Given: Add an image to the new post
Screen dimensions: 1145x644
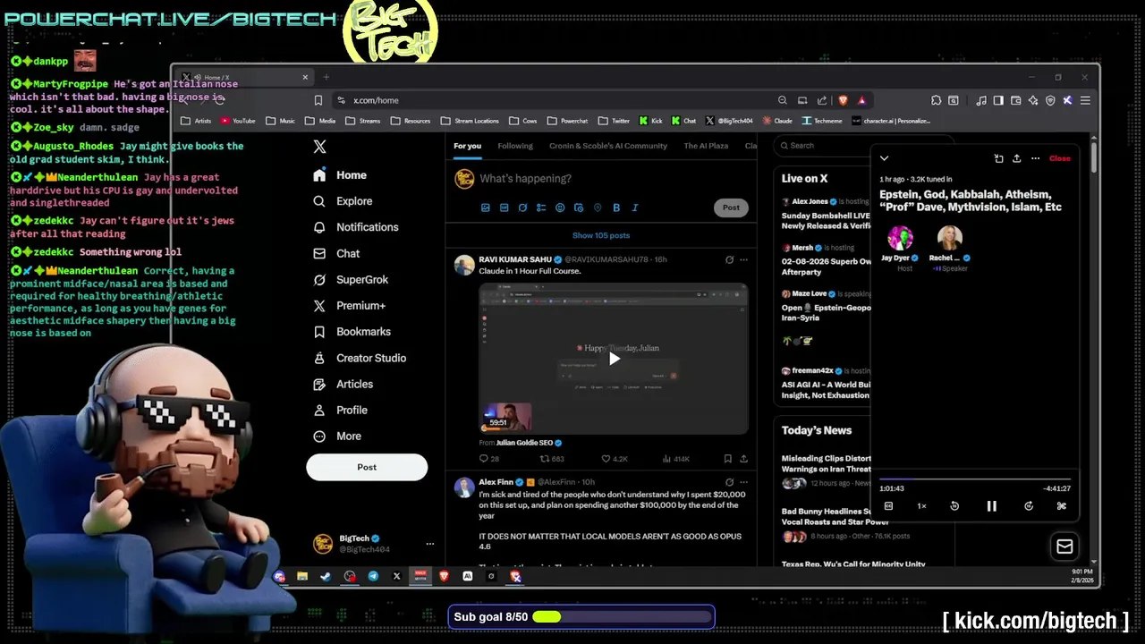Looking at the screenshot, I should click(486, 208).
